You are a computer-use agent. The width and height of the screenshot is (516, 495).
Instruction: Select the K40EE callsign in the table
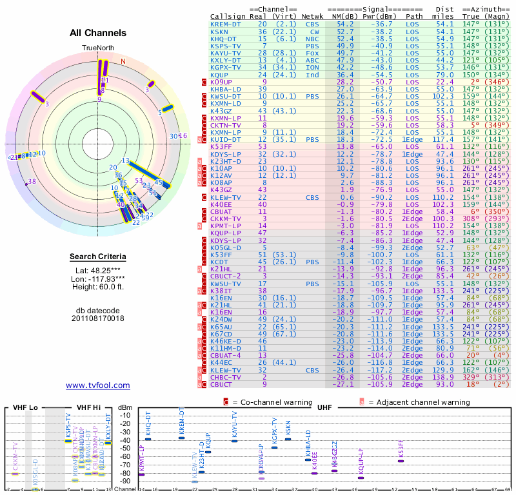click(221, 204)
